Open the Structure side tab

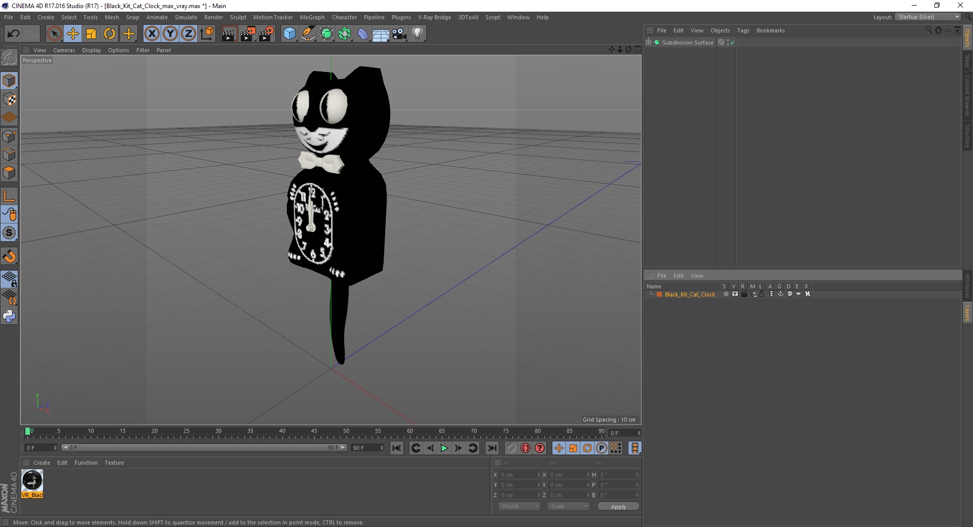[967, 136]
